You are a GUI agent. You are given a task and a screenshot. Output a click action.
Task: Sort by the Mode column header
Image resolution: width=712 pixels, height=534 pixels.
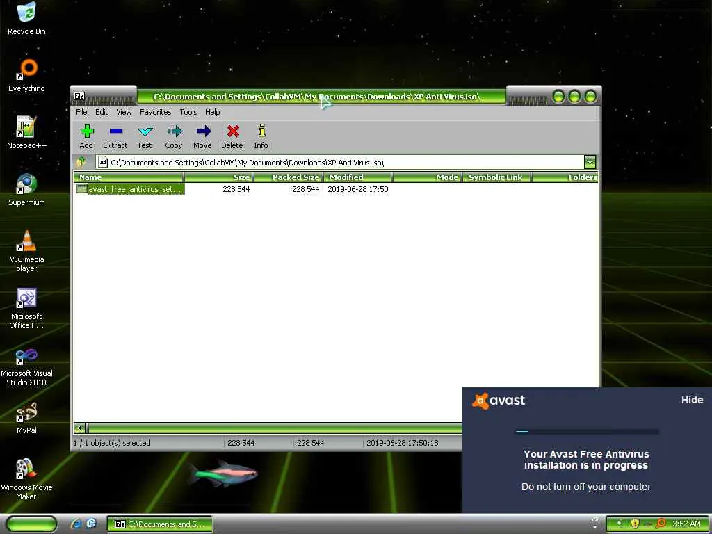[x=428, y=177]
